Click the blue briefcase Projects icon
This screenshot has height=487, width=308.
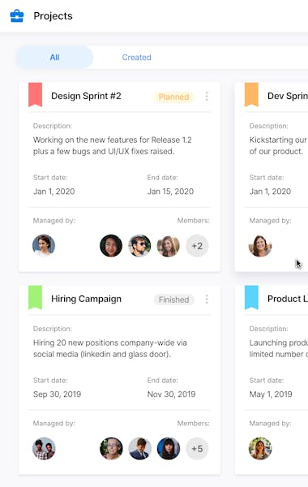point(17,16)
